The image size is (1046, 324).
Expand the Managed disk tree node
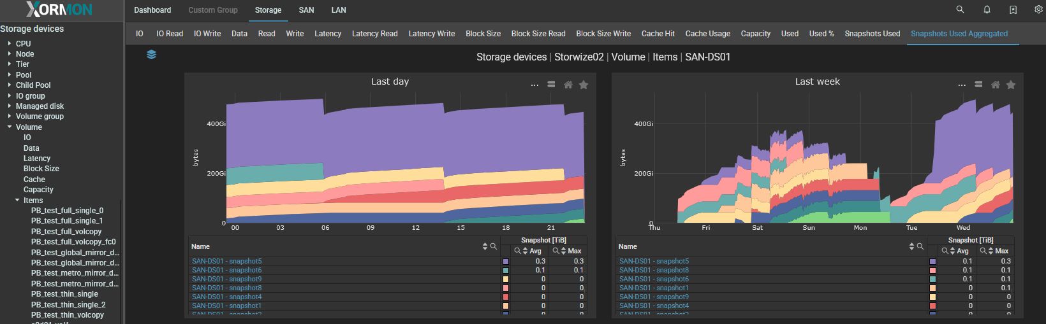point(10,106)
